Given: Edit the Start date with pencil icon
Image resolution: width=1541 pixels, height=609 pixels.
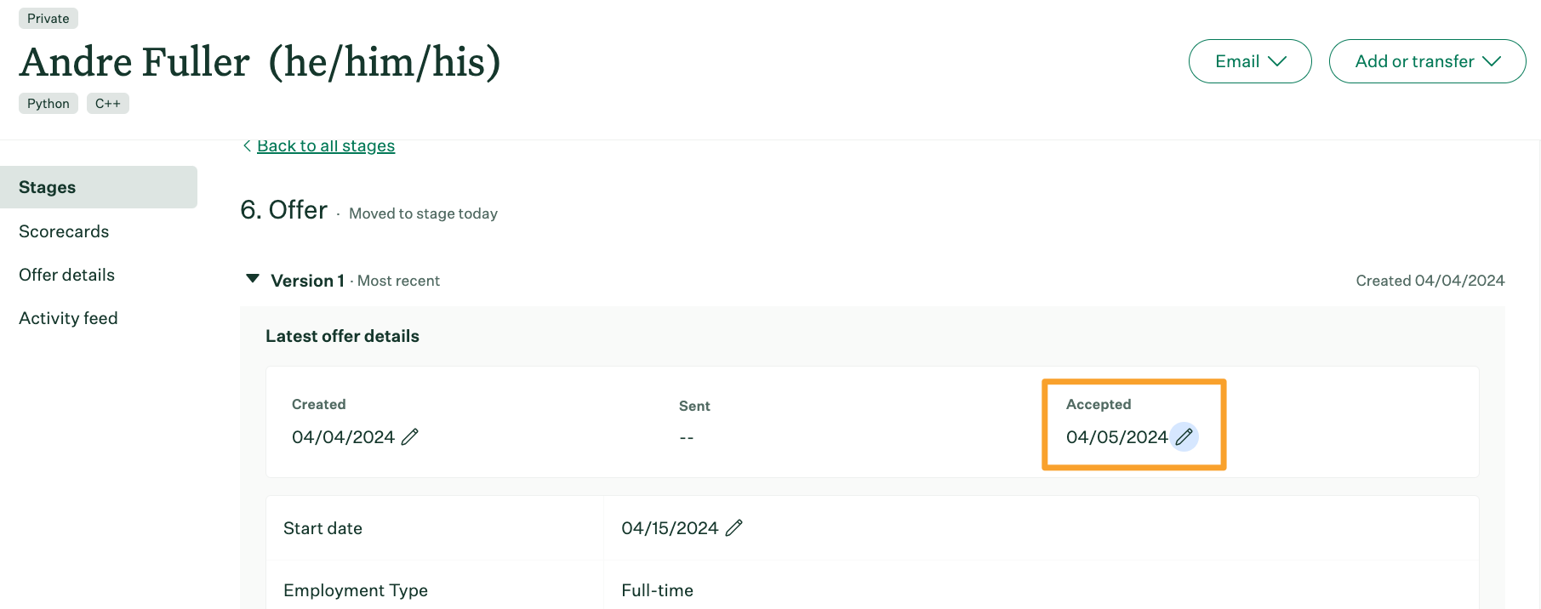Looking at the screenshot, I should [x=734, y=527].
